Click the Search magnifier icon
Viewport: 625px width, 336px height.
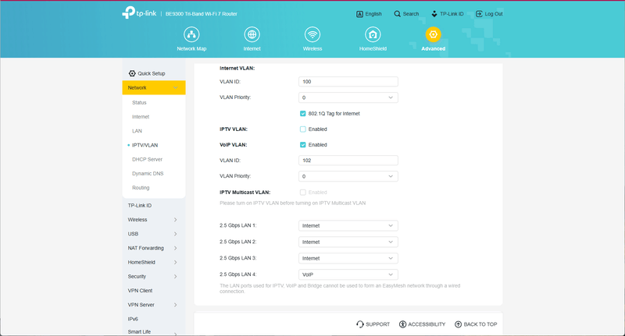pos(397,14)
